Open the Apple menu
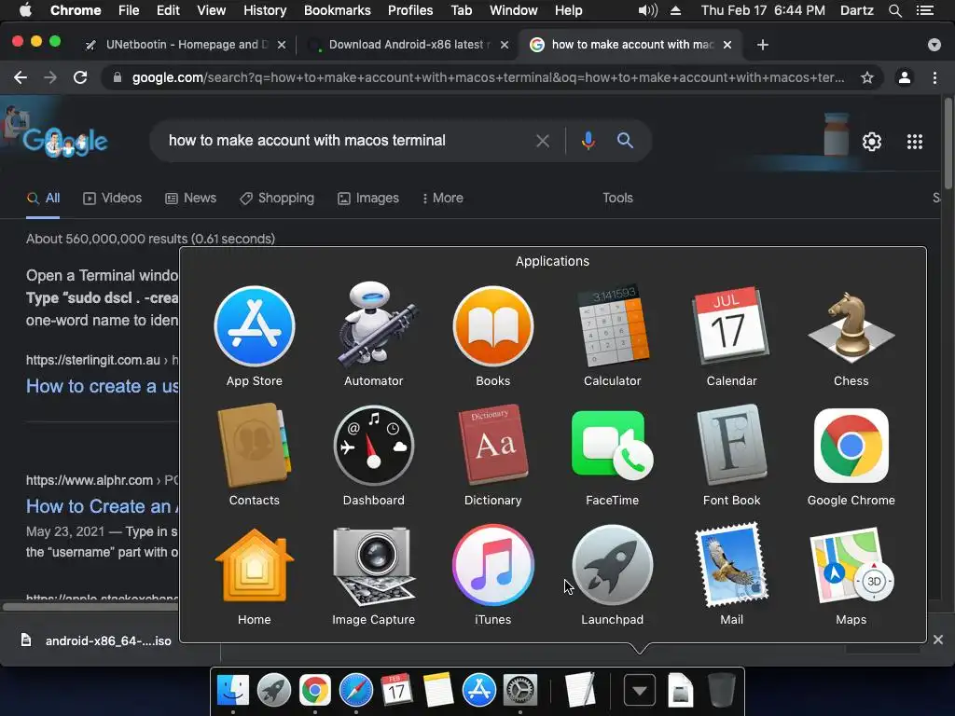 [25, 10]
